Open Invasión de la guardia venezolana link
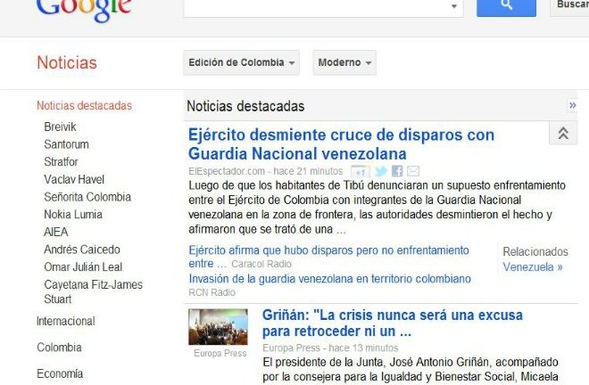The image size is (589, 385). coord(329,279)
